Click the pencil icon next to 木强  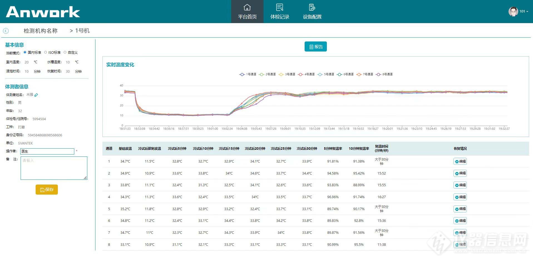click(36, 95)
